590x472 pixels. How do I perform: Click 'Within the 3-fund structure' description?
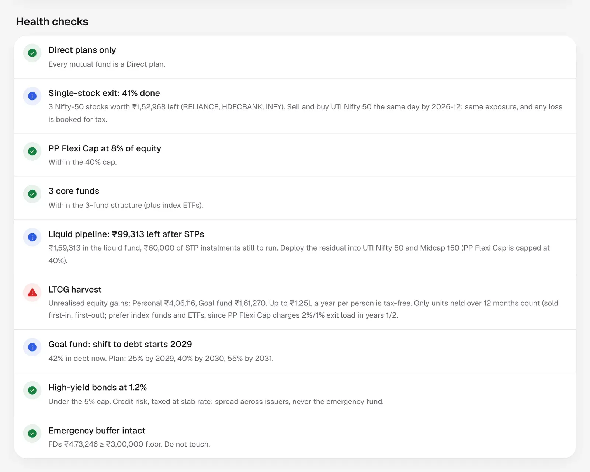point(126,205)
